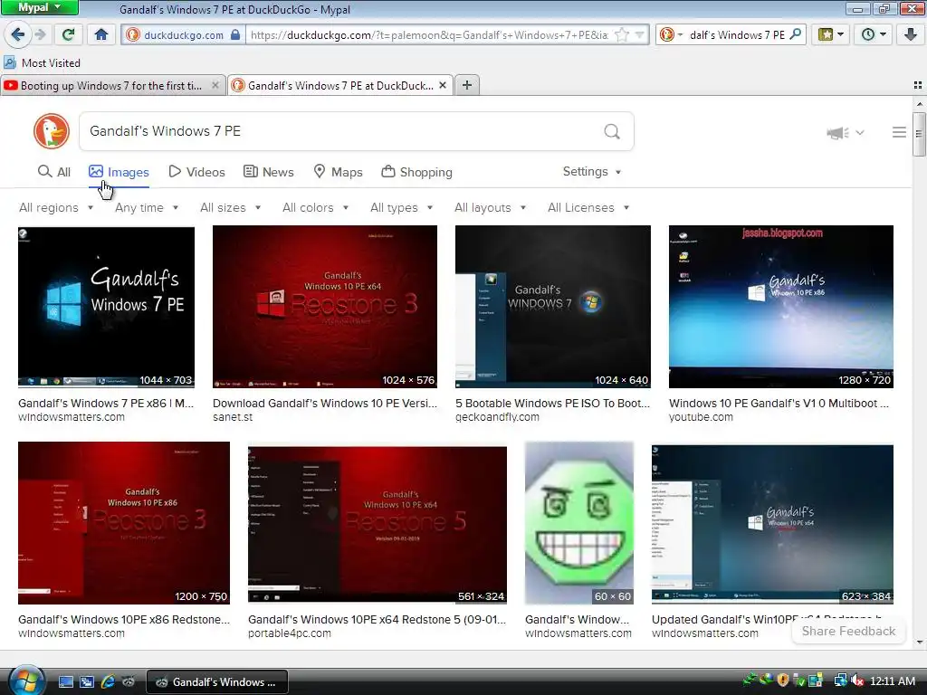Click the DuckDuckGo logo

(52, 131)
